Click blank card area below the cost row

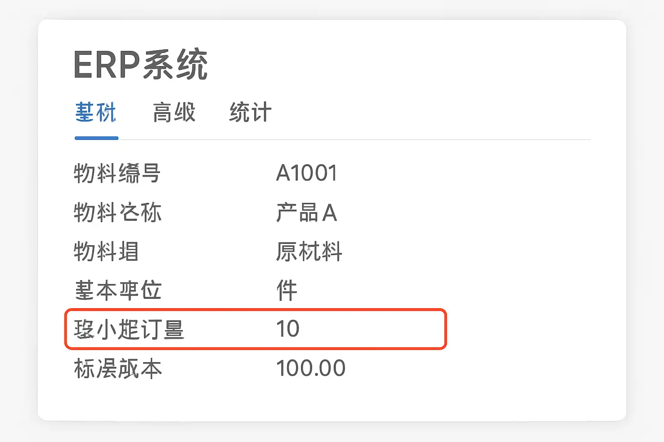pyautogui.click(x=329, y=401)
